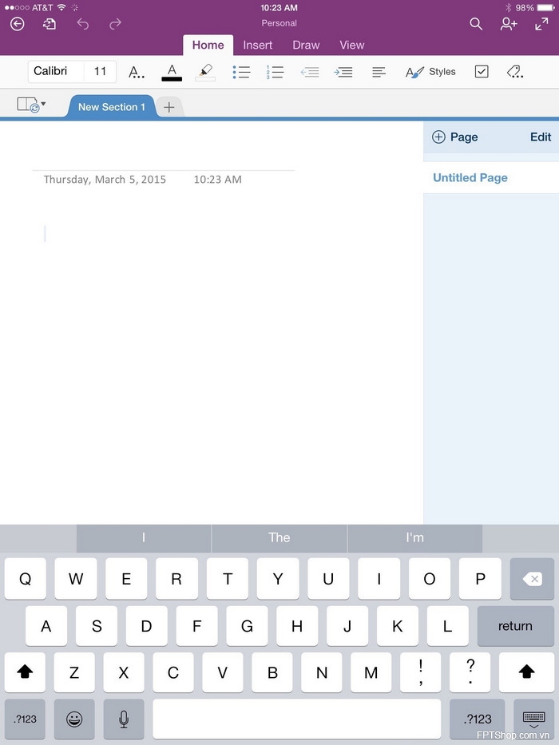559x745 pixels.
Task: Open the notebooks list dropdown
Action: point(31,105)
